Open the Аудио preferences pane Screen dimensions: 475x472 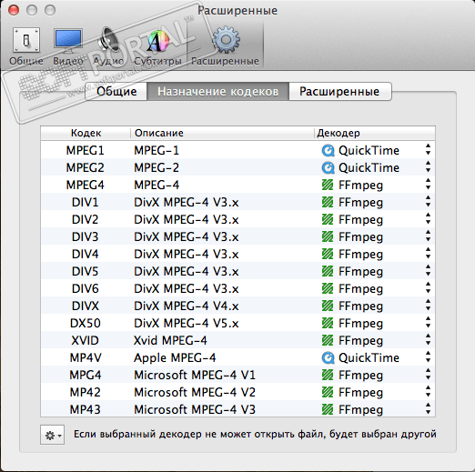point(108,45)
